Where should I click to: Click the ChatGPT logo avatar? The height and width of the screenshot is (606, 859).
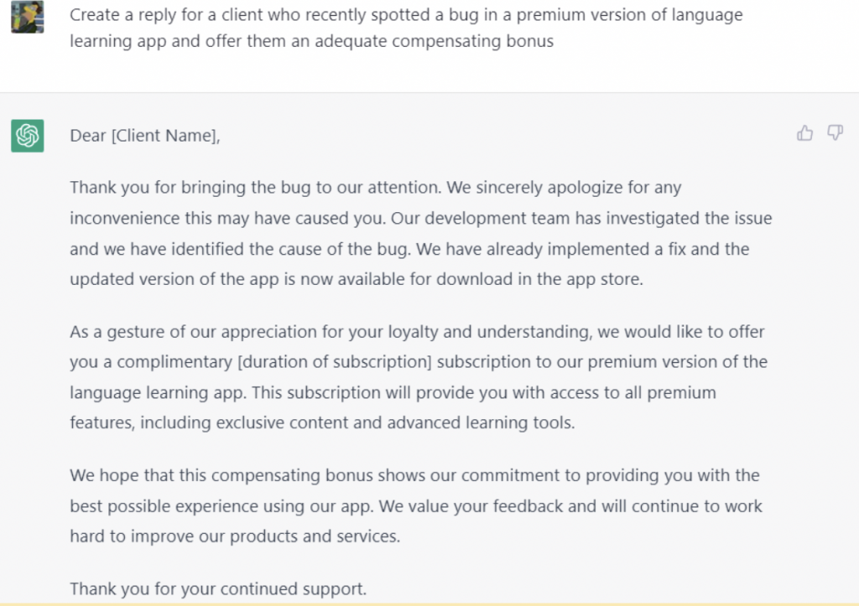pos(28,135)
